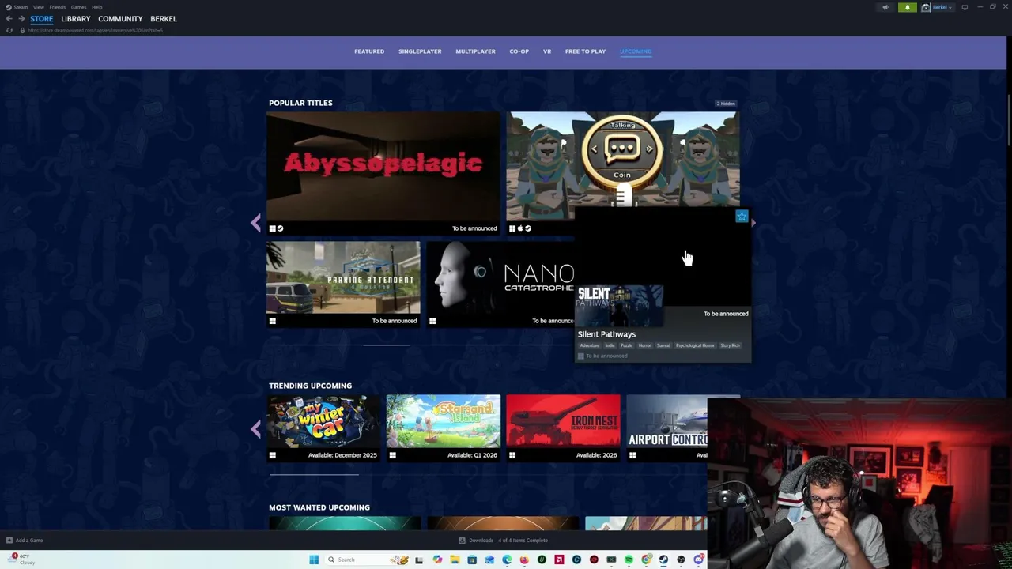Image resolution: width=1012 pixels, height=569 pixels.
Task: Go back with the Steam back arrow
Action: pos(9,19)
